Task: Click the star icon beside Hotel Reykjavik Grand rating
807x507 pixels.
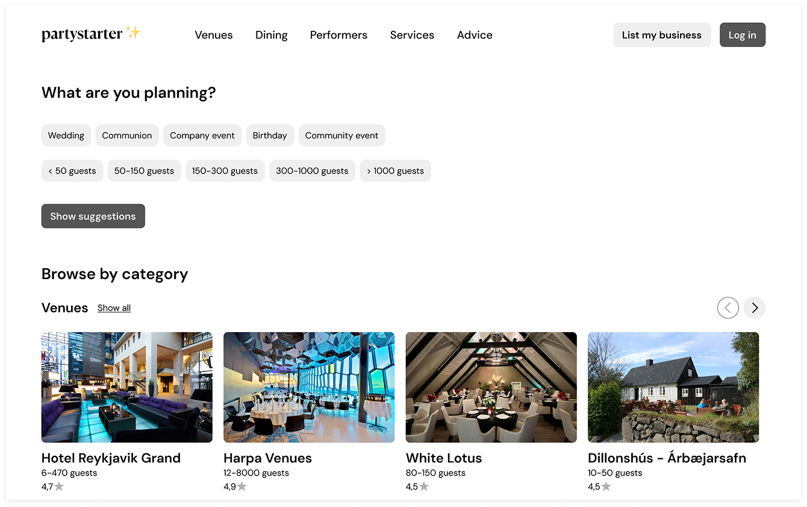Action: 58,487
